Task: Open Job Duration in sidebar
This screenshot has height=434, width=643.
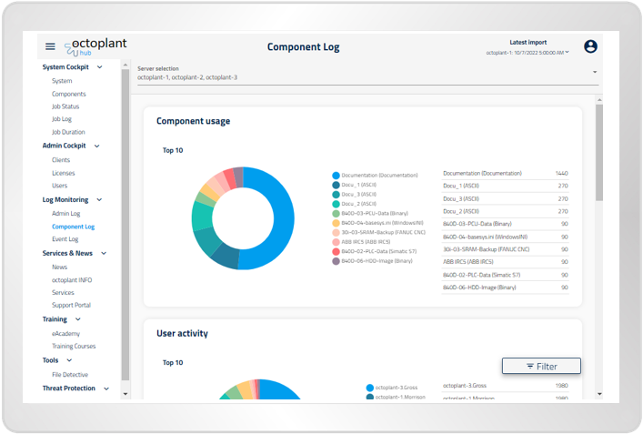Action: (x=68, y=132)
